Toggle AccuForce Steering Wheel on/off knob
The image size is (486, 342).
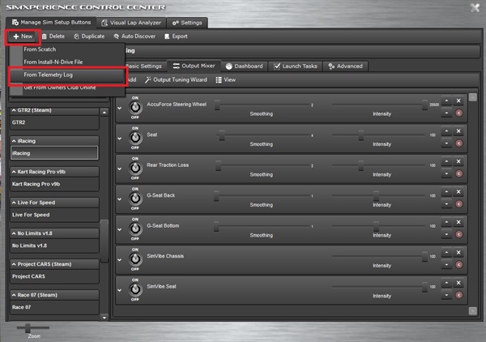pyautogui.click(x=135, y=107)
